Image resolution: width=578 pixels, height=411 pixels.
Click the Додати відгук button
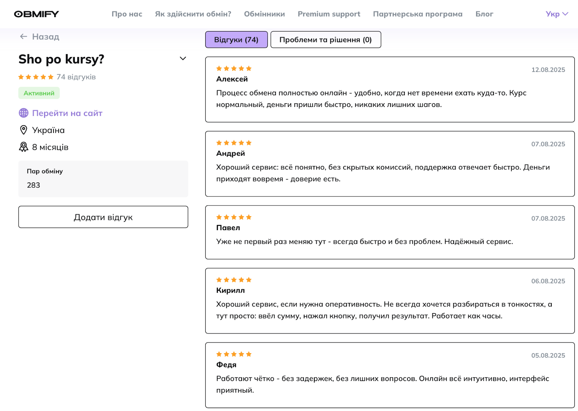tap(103, 217)
